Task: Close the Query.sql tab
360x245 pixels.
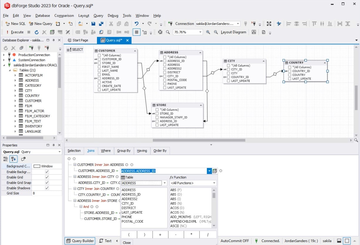Action: 128,40
